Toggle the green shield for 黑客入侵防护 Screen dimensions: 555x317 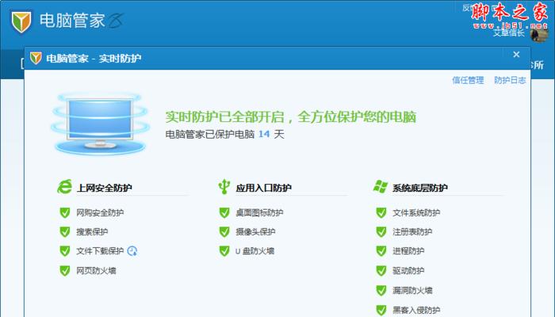click(x=381, y=311)
